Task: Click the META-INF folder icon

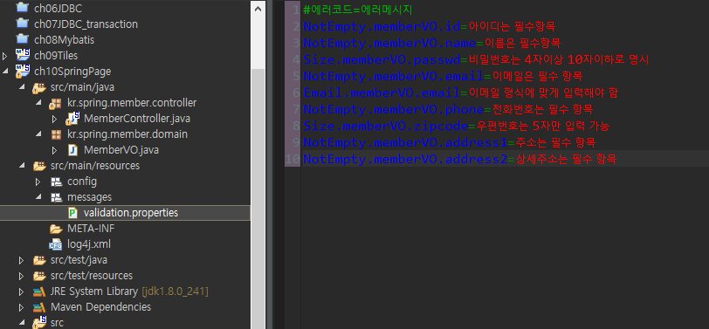Action: coord(56,229)
